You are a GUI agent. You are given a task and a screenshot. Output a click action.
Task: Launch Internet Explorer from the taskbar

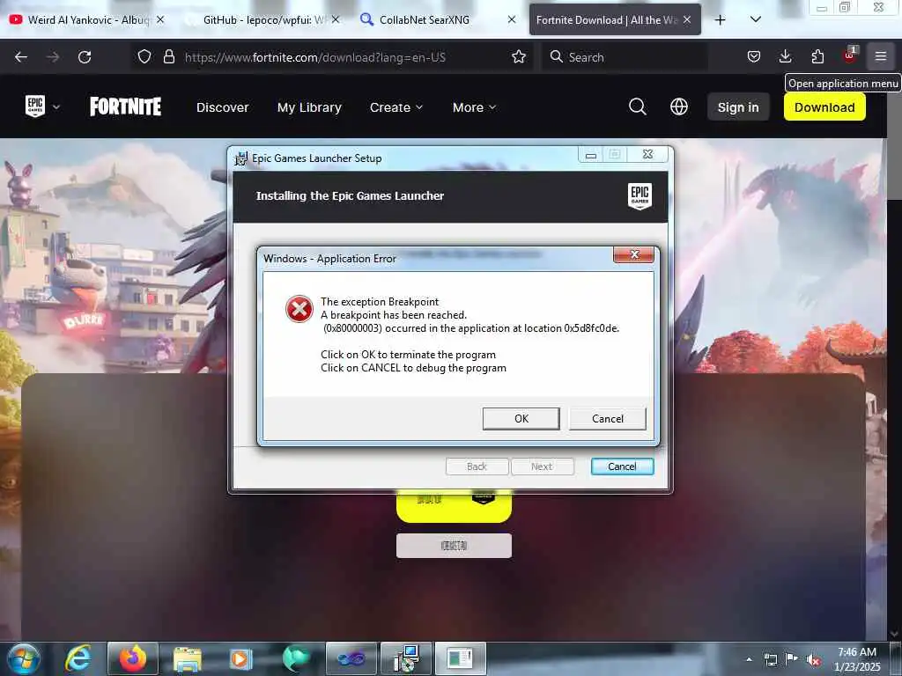tap(78, 658)
